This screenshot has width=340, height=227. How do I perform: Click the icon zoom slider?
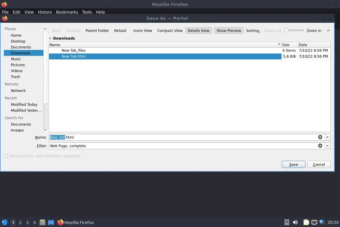point(294,30)
